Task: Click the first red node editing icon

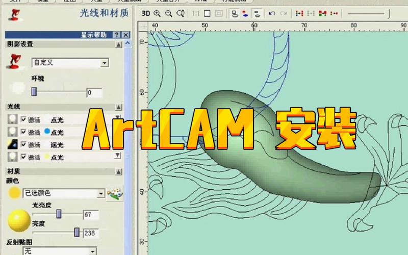Action: (299, 13)
